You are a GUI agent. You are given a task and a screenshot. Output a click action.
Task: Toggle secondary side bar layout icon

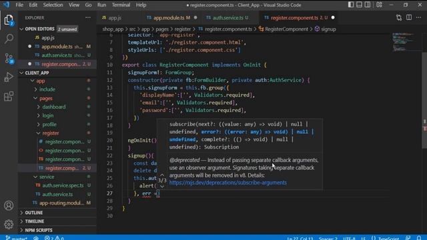(x=368, y=5)
